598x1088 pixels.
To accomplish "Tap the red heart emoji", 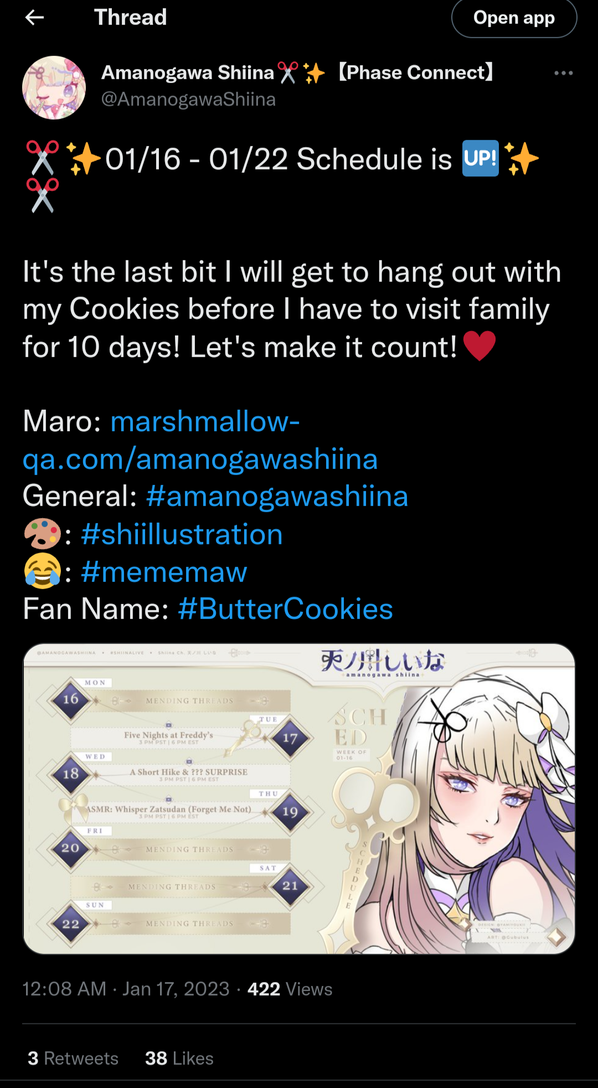I will (479, 346).
